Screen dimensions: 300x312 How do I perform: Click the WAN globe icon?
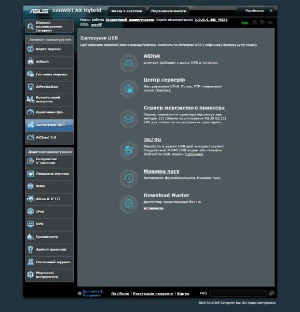[x=31, y=186]
